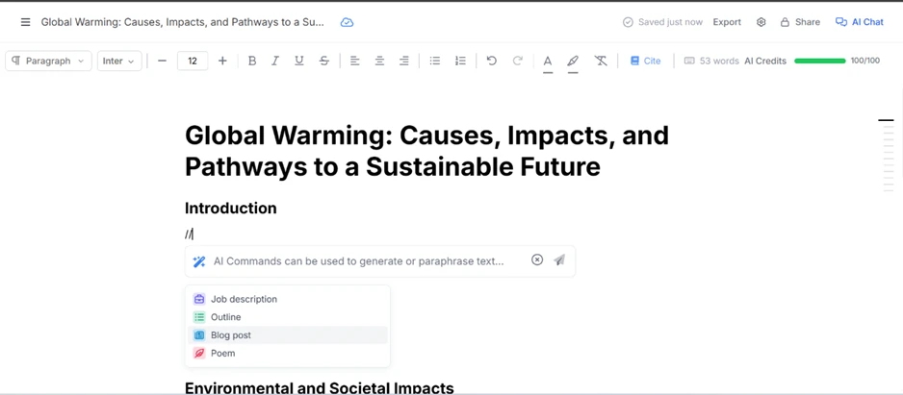Open the highlight color picker
903x395 pixels.
573,62
